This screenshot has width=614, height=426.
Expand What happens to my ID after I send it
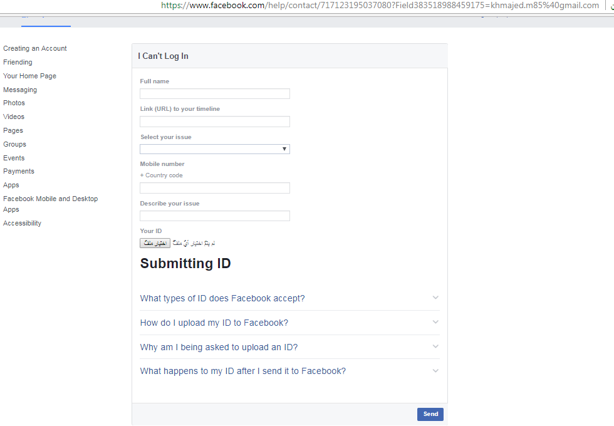coord(243,371)
